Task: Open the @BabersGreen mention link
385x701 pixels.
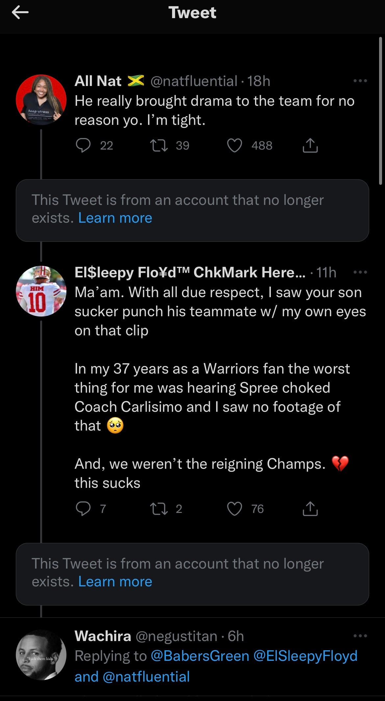Action: pyautogui.click(x=200, y=656)
